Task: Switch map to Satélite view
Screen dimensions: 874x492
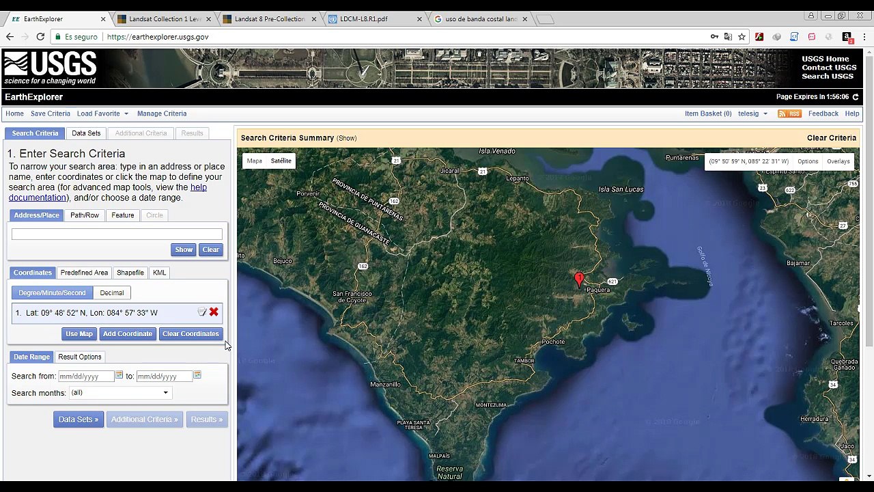Action: (x=281, y=161)
